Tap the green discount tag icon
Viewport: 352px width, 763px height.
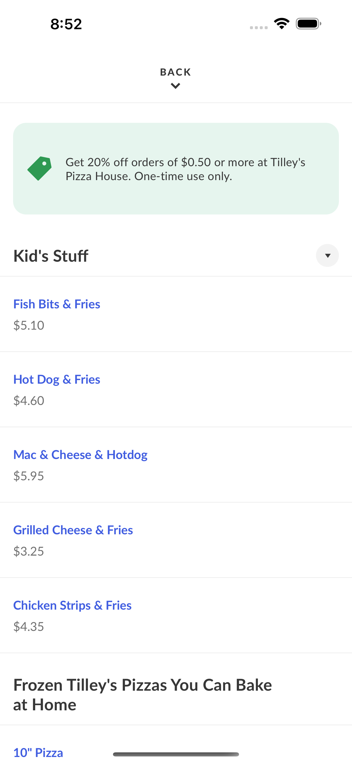39,169
